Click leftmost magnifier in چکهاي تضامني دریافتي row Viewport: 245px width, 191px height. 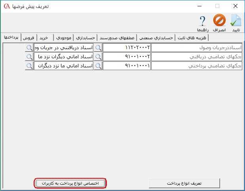coord(29,57)
